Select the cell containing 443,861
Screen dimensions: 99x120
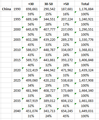tap(48, 60)
